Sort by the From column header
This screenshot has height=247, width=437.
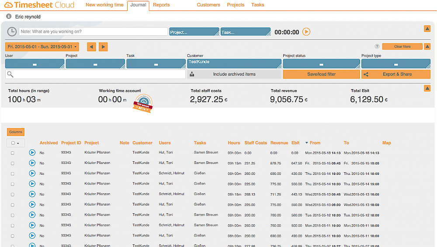tap(315, 143)
